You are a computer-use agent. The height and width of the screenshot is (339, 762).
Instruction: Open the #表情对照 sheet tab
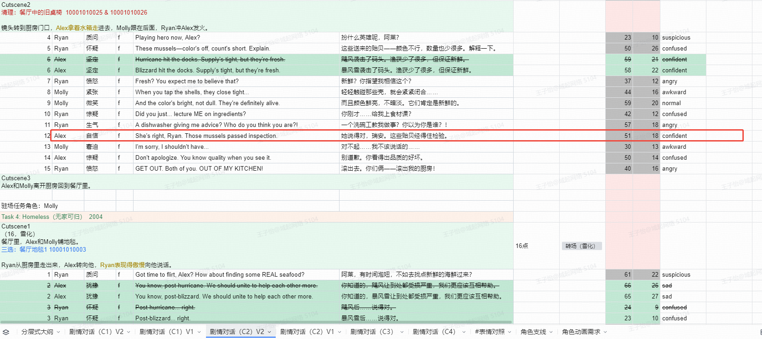(489, 332)
